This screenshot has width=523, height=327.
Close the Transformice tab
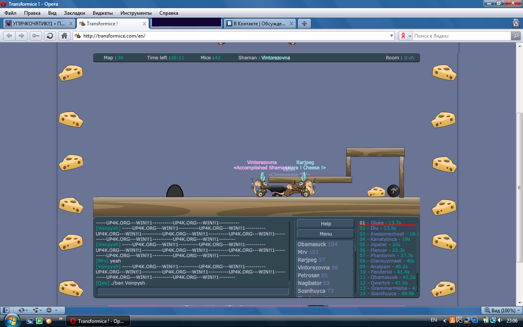tap(144, 24)
